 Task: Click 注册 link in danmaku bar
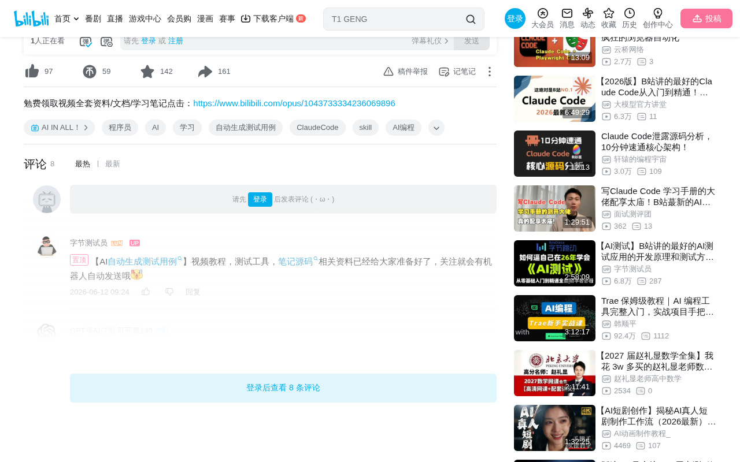coord(176,41)
